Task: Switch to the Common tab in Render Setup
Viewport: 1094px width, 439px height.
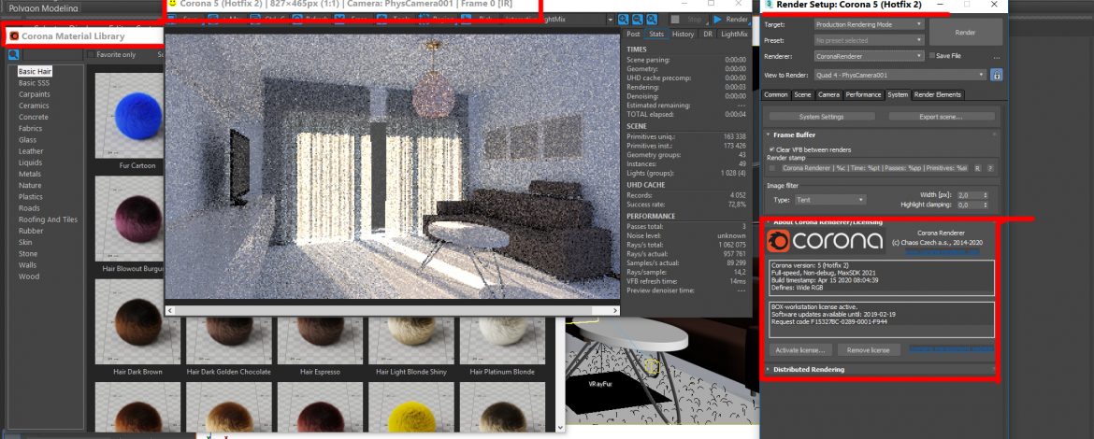Action: click(x=776, y=94)
